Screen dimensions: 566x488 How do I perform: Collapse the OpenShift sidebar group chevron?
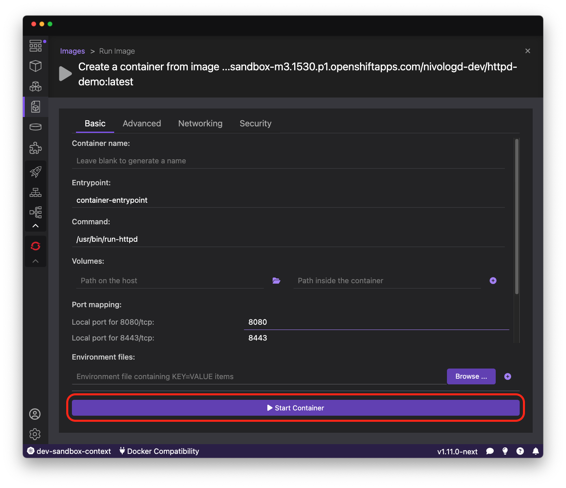point(36,261)
